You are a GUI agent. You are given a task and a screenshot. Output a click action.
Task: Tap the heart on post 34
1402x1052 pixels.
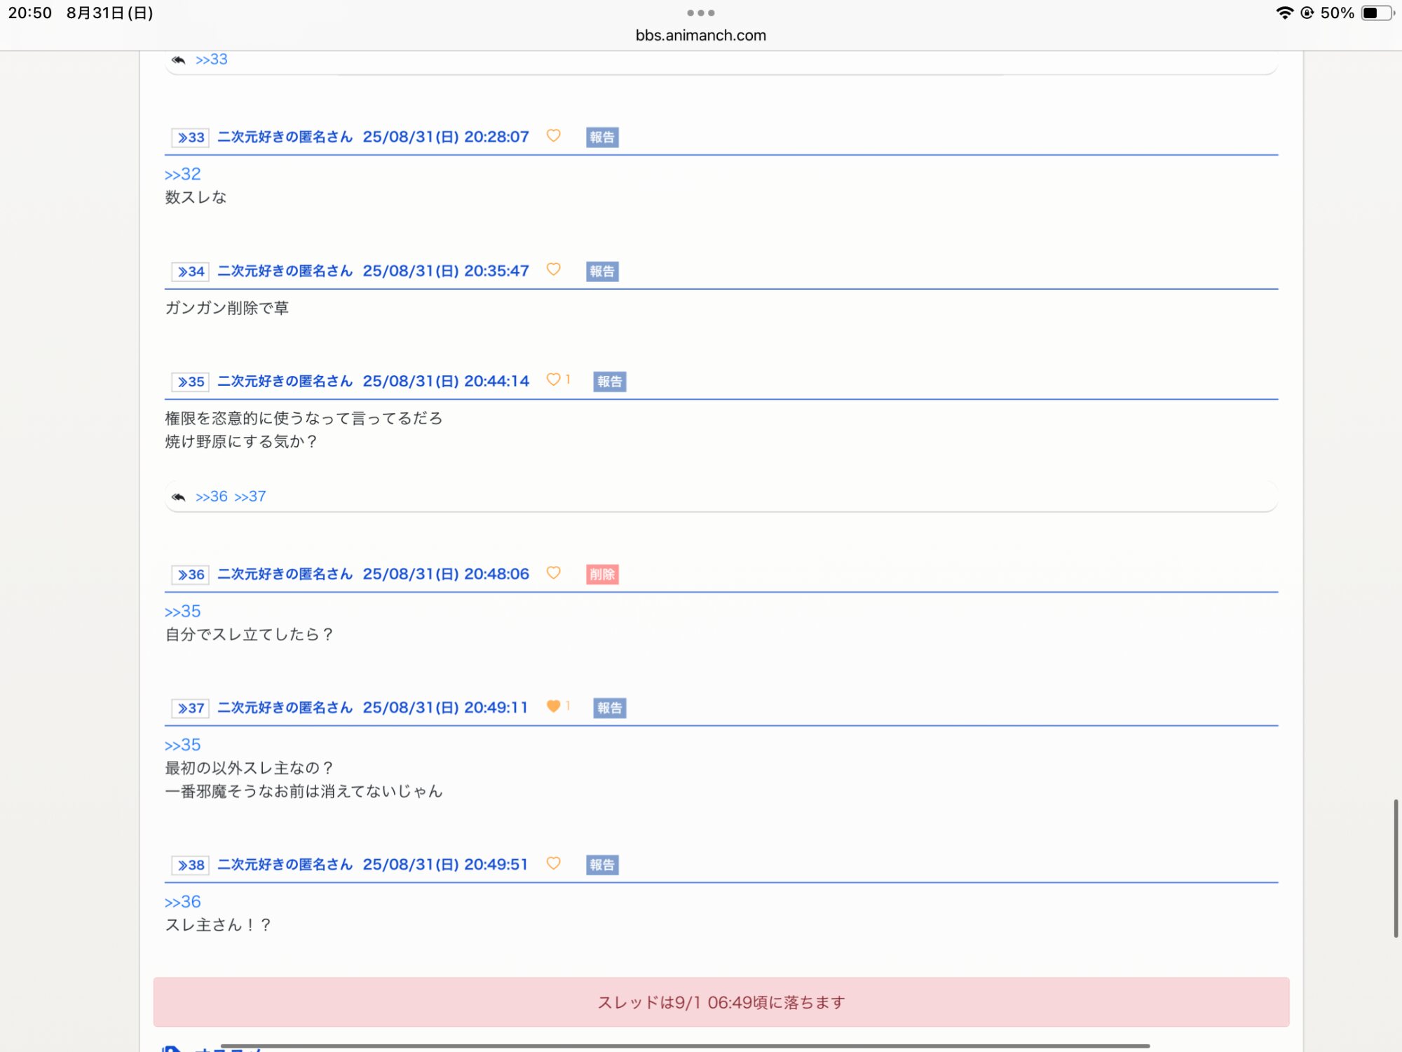[x=553, y=269]
